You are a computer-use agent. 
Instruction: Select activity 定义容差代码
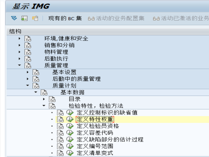[x=95, y=133]
